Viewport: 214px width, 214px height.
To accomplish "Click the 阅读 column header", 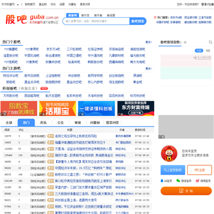I will [7, 130].
